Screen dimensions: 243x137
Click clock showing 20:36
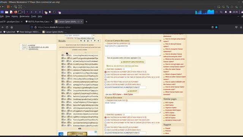(235, 12)
